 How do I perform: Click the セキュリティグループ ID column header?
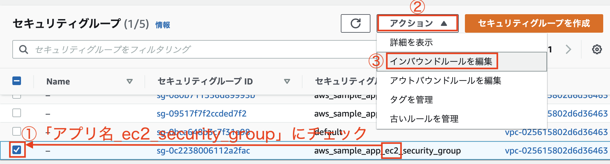(205, 81)
